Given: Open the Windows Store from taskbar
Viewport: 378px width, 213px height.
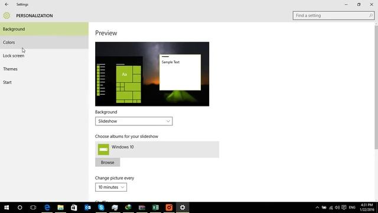Looking at the screenshot, I should [x=74, y=208].
